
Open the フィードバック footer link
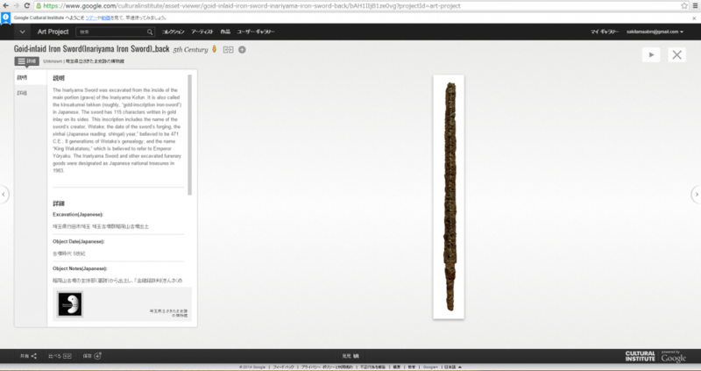pyautogui.click(x=283, y=367)
